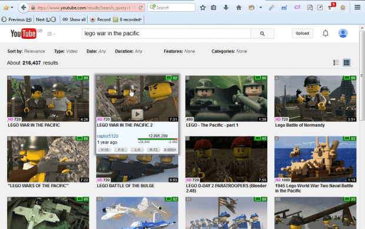Open the YouTube logo home link
The width and height of the screenshot is (365, 229).
click(x=24, y=34)
